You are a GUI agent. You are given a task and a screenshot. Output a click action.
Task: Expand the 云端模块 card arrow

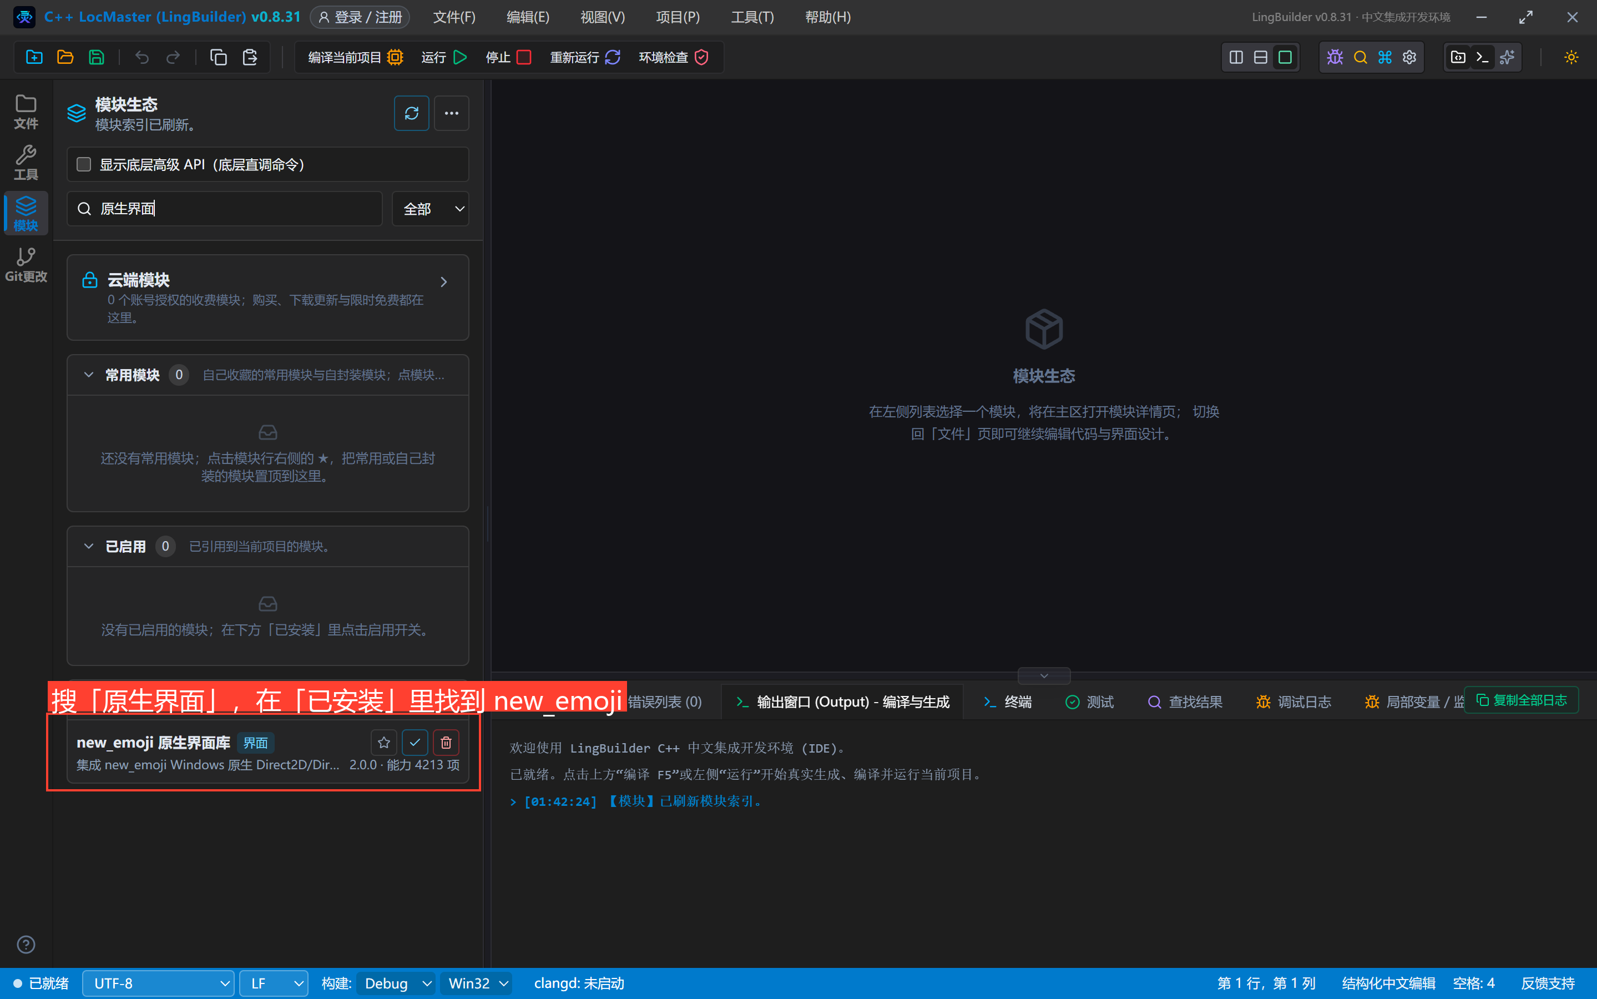(444, 282)
